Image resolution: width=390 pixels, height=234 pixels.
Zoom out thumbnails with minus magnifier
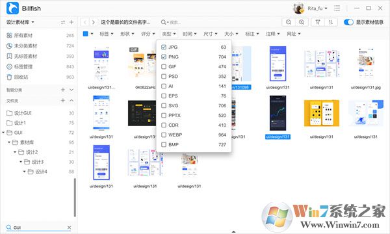[289, 22]
